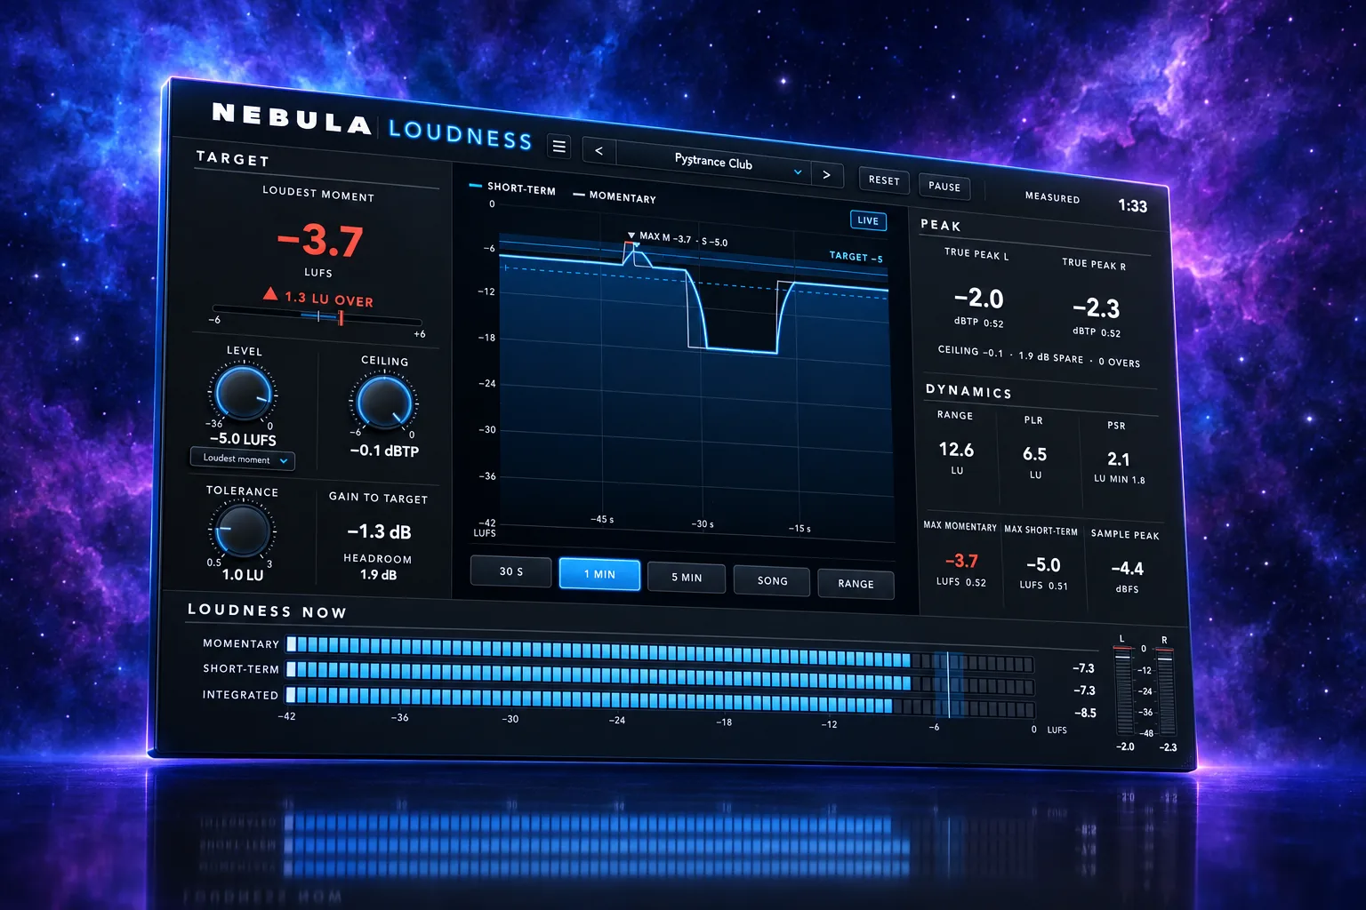
Task: Click the red marker on loudest-moment slider
Action: [341, 317]
